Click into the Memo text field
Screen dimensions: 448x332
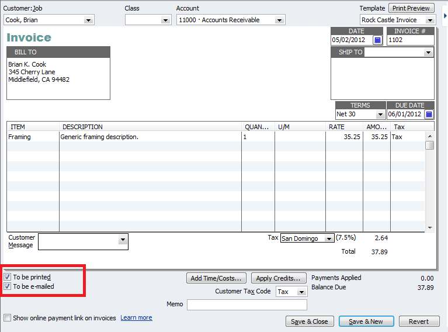click(x=246, y=305)
